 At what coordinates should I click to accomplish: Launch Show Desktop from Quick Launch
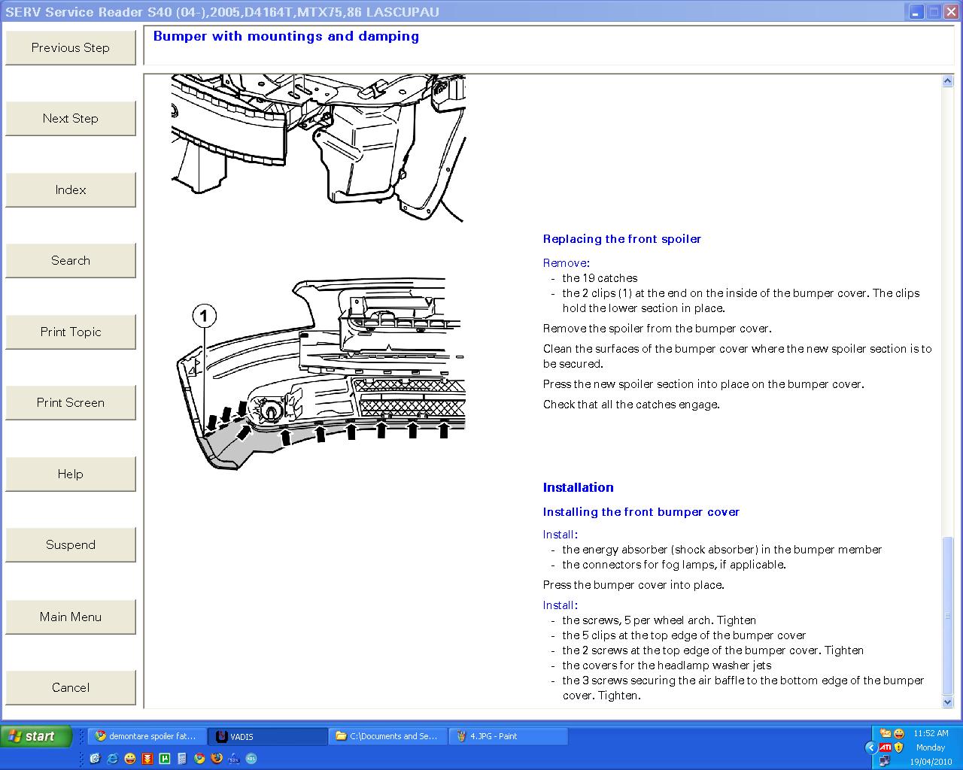point(95,758)
